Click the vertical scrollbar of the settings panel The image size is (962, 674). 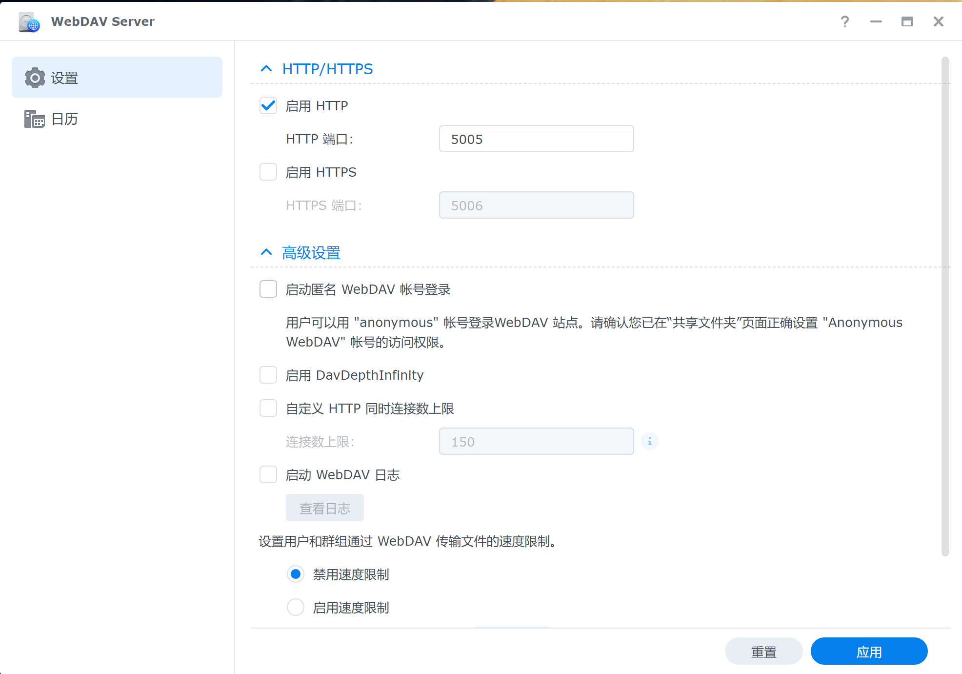945,306
